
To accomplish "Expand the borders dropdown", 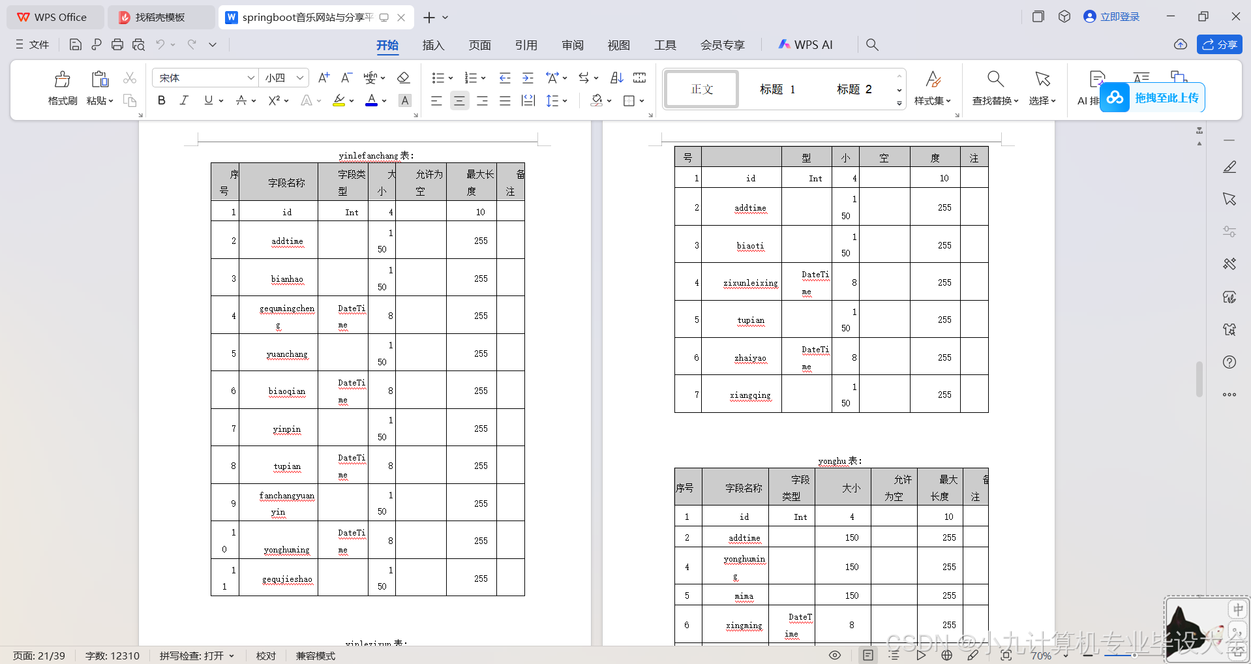I will pyautogui.click(x=642, y=100).
